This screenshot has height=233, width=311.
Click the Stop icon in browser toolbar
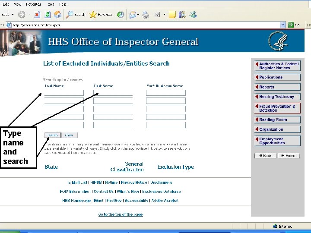point(37,15)
